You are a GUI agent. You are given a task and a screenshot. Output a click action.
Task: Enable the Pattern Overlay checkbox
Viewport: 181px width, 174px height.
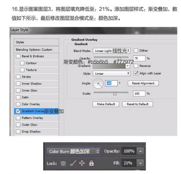[18, 118]
